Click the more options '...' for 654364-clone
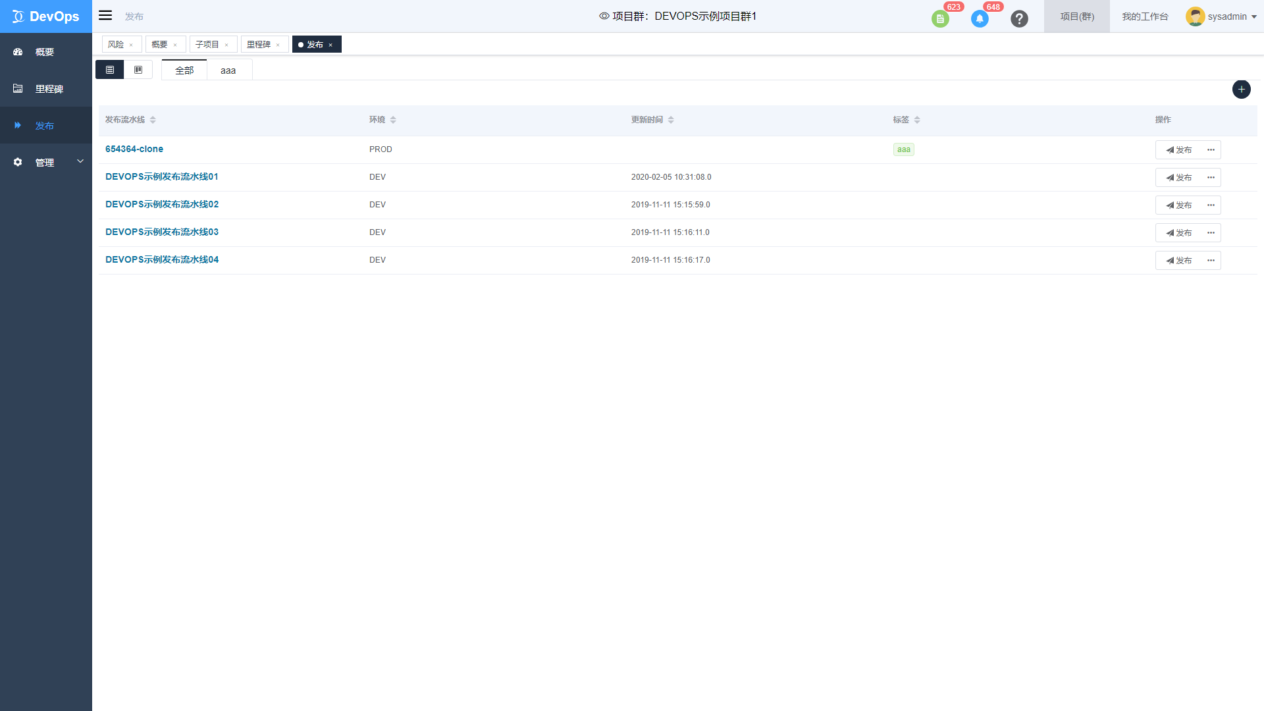 (x=1211, y=149)
